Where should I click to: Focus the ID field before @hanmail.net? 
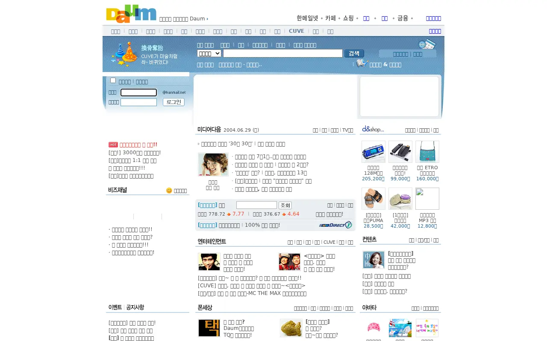click(x=138, y=92)
